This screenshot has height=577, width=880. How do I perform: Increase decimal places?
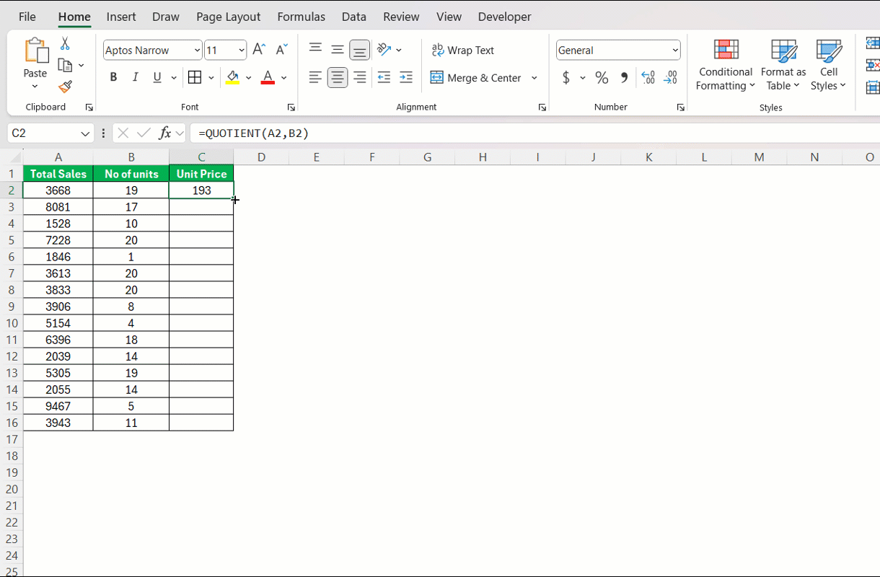[648, 77]
